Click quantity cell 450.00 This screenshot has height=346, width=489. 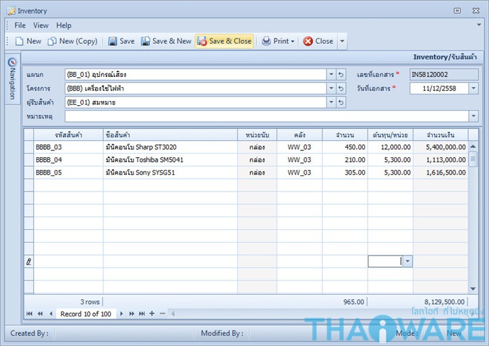click(345, 147)
